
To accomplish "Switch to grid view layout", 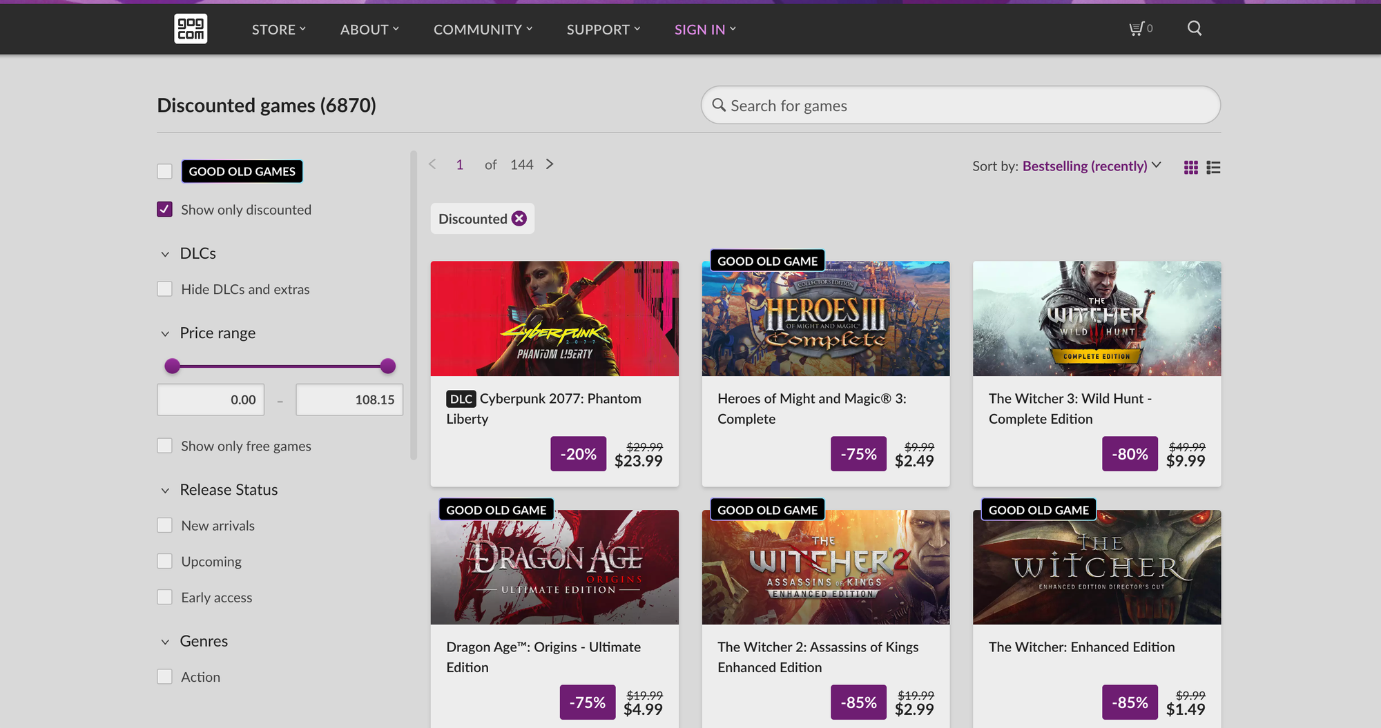I will coord(1191,167).
